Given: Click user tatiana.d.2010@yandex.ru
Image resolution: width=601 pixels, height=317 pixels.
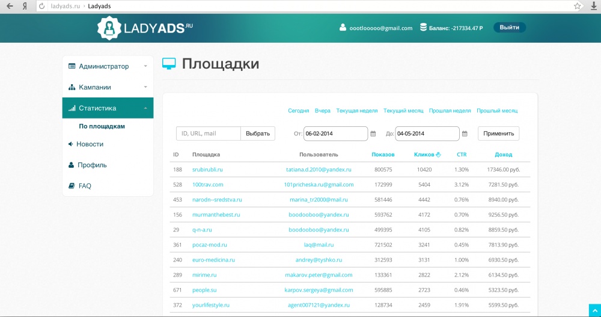Looking at the screenshot, I should (x=319, y=169).
